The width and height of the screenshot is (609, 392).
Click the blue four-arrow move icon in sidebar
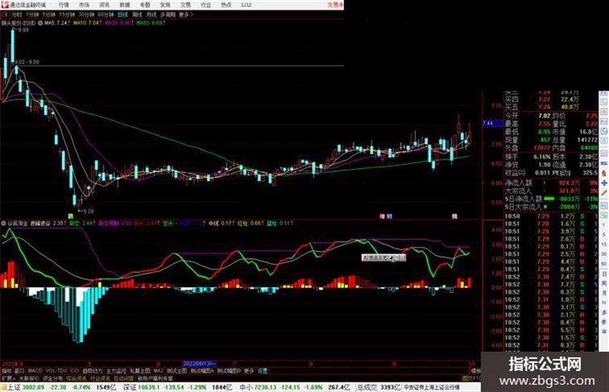click(x=604, y=183)
